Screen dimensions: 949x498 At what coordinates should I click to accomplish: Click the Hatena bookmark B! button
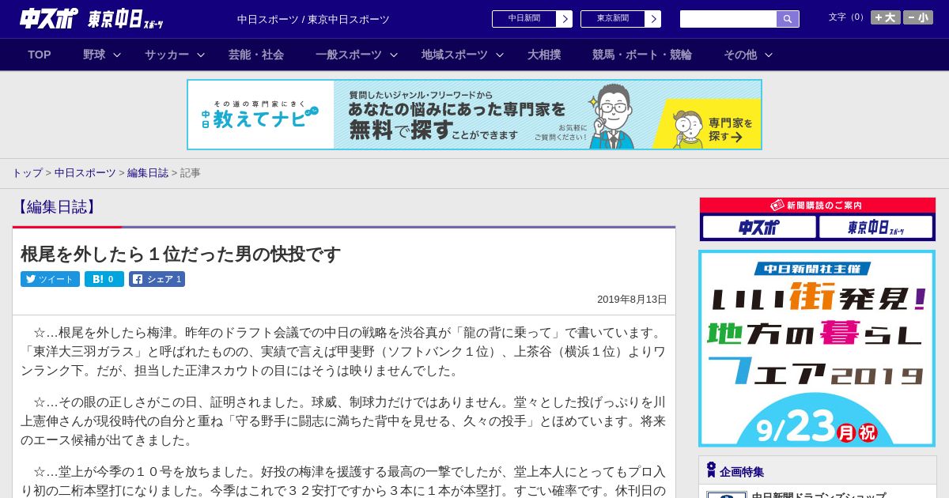pos(104,279)
